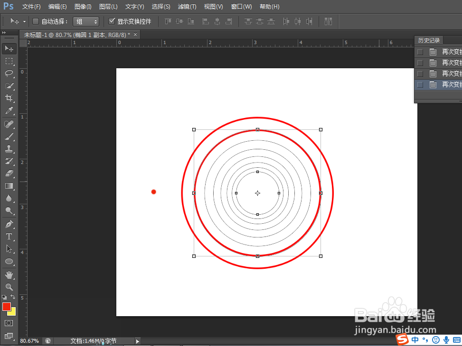The image size is (462, 346).
Task: Select the Zoom tool
Action: pyautogui.click(x=9, y=287)
